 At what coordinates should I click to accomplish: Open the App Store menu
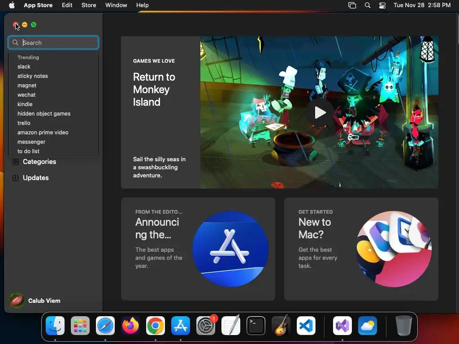pyautogui.click(x=38, y=5)
